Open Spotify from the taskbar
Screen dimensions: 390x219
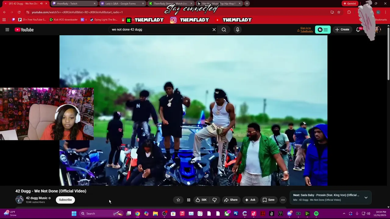(x=316, y=214)
